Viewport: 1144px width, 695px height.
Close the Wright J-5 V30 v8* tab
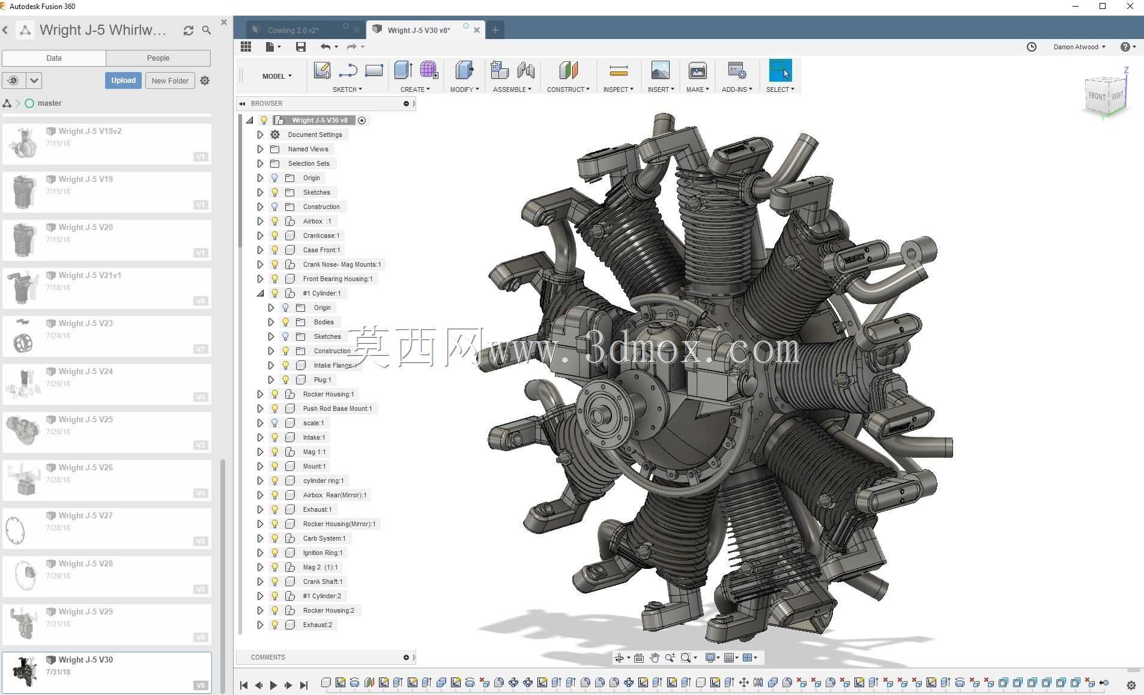477,30
